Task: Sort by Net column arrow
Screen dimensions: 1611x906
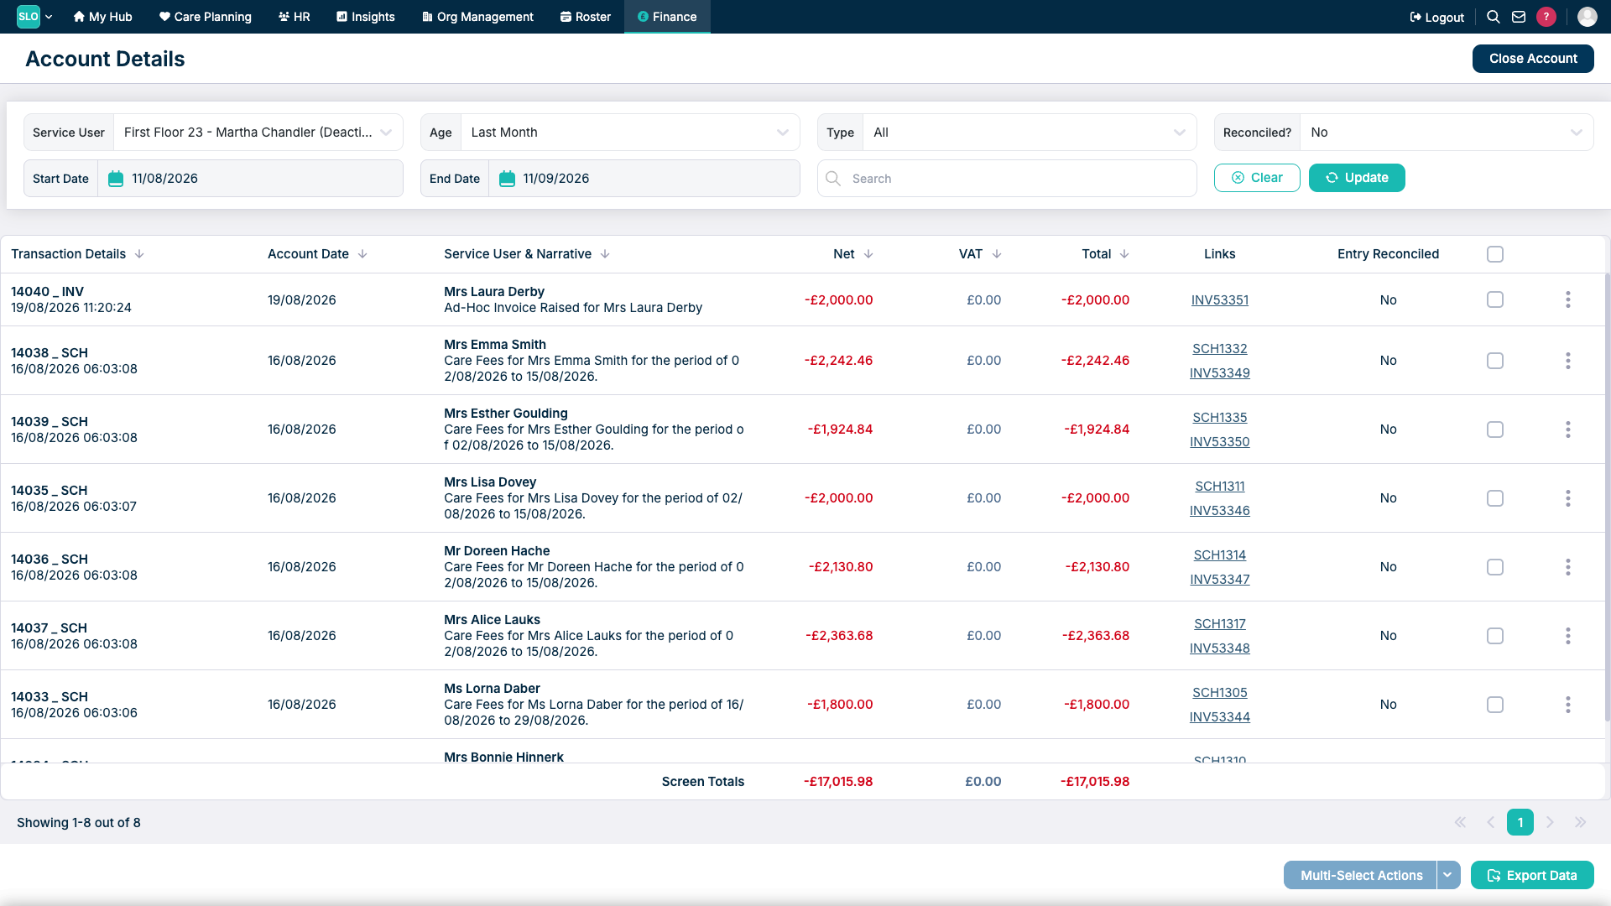Action: coord(868,254)
